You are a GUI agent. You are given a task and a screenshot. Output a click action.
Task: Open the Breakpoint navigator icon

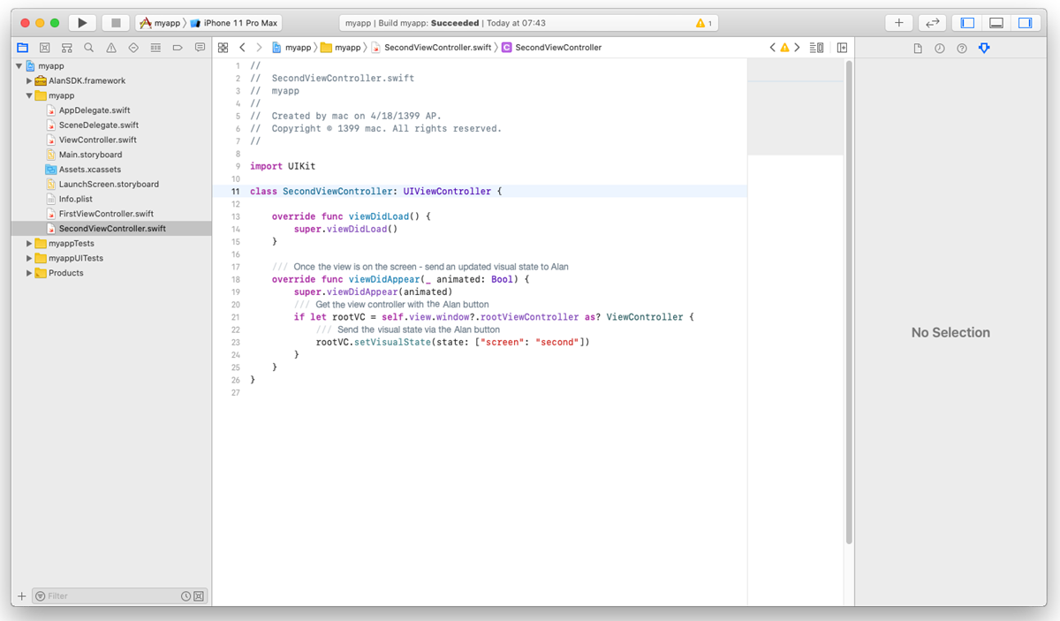[178, 48]
